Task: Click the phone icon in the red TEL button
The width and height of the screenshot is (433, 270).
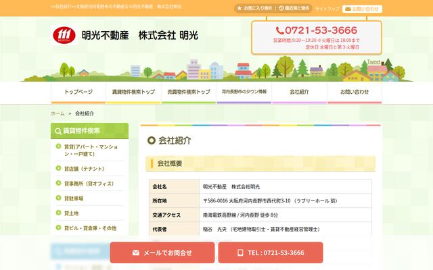Action: 241,252
